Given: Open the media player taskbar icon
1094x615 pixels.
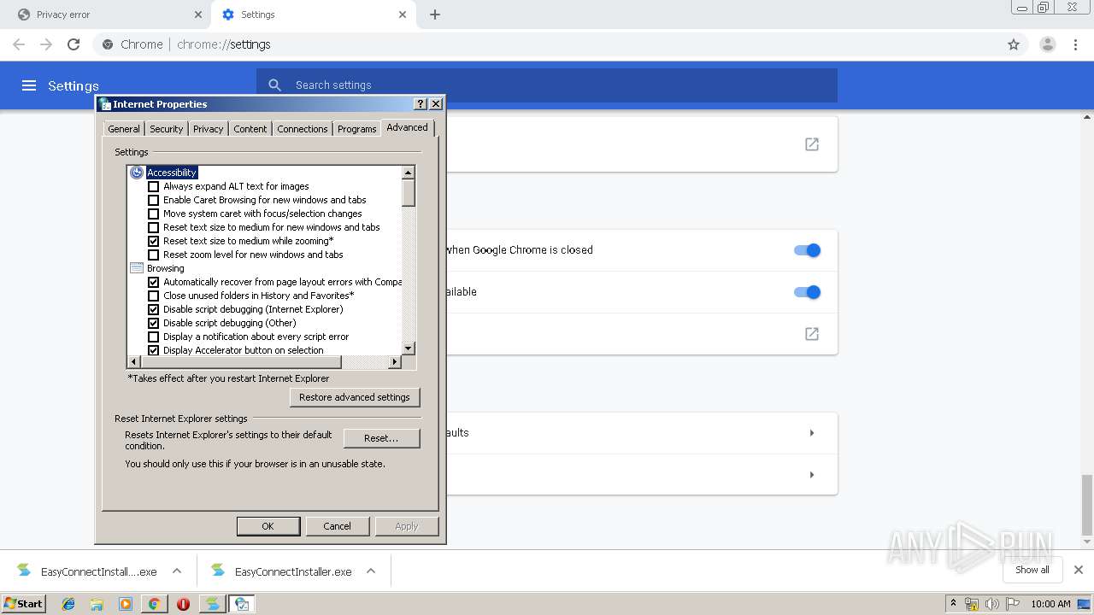Looking at the screenshot, I should [x=126, y=604].
